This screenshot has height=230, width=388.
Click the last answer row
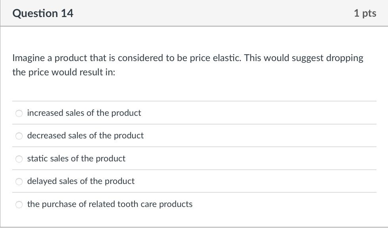point(194,204)
